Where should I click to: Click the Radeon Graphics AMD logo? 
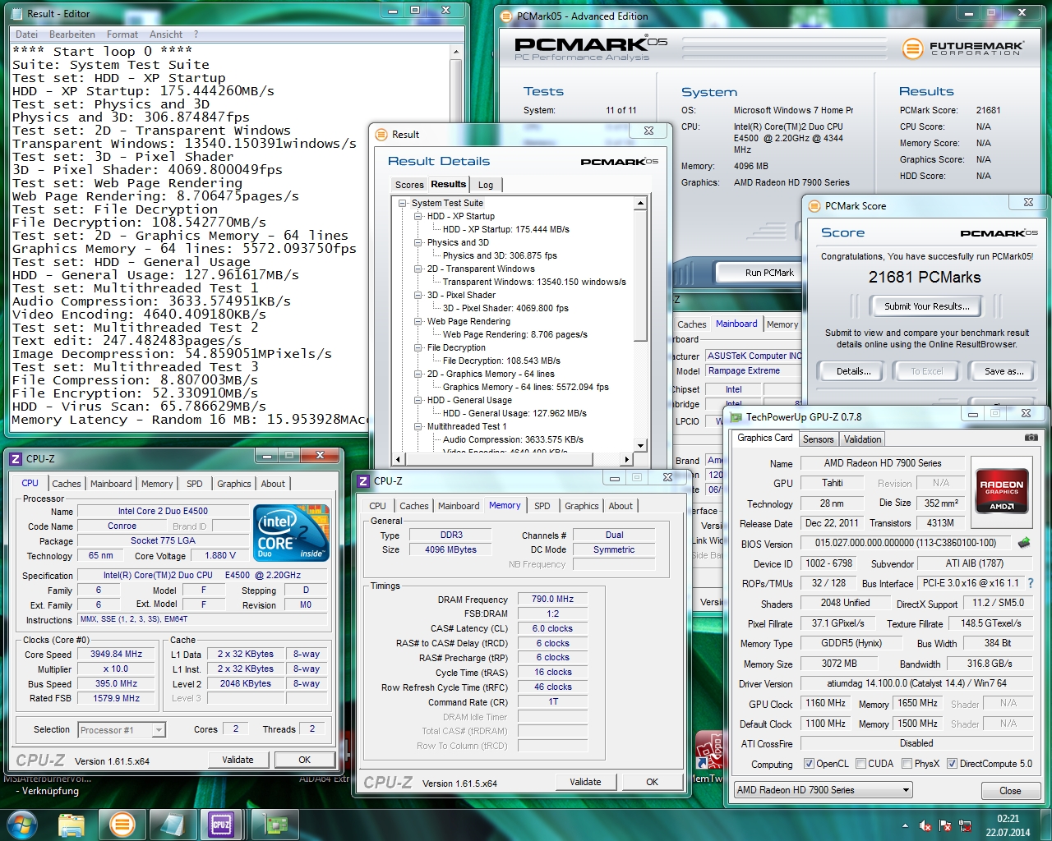click(x=1001, y=491)
